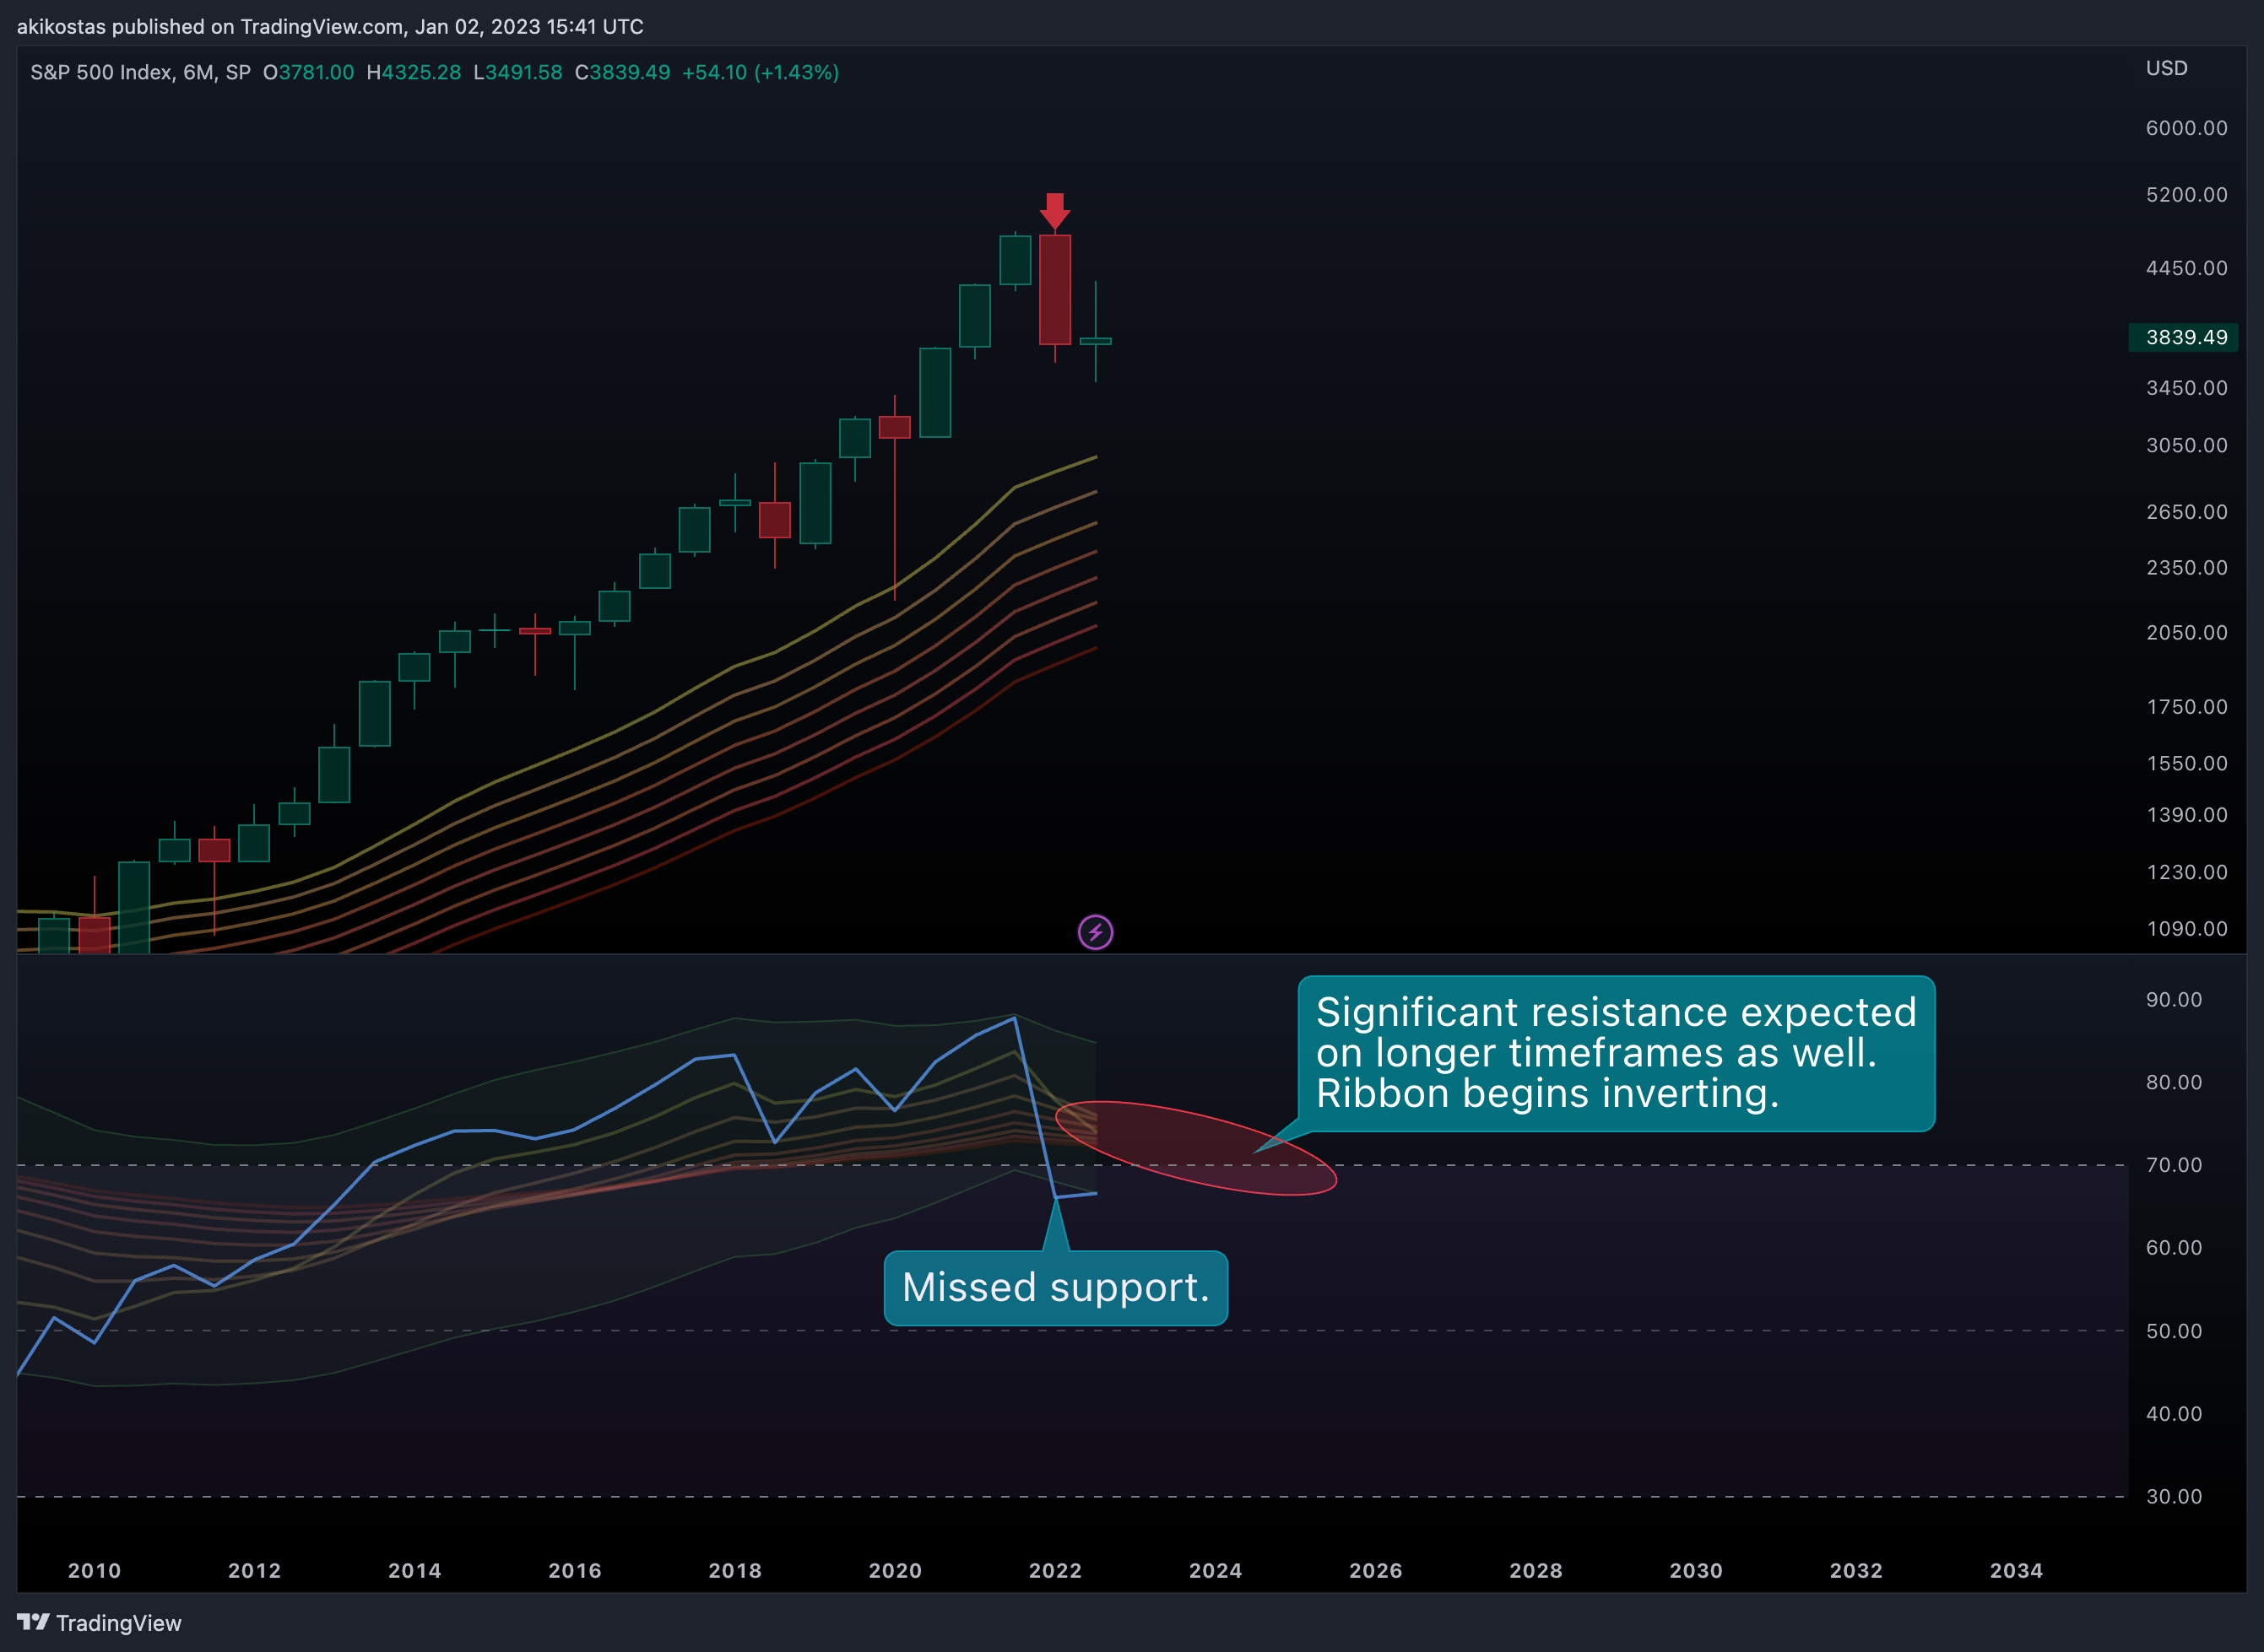The height and width of the screenshot is (1652, 2264).
Task: Click the 50.00 level on the RSI scale
Action: point(2173,1331)
